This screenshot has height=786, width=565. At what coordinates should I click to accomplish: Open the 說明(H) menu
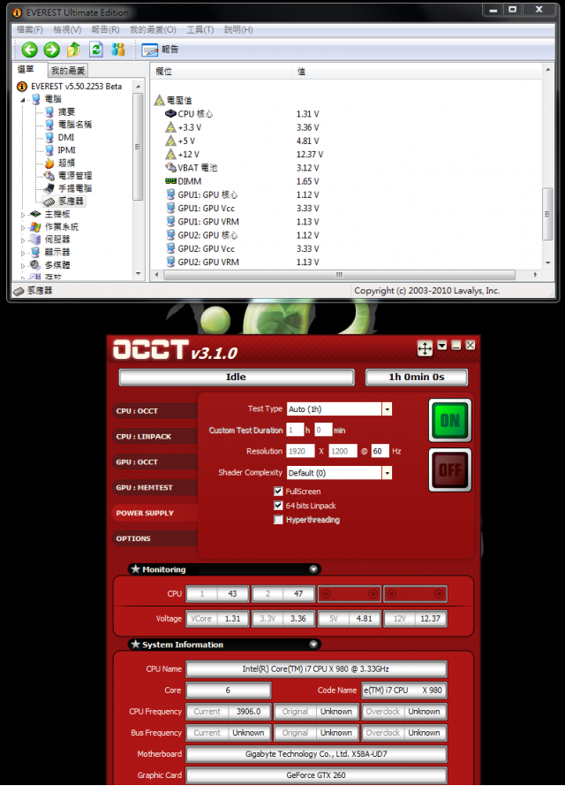click(238, 29)
